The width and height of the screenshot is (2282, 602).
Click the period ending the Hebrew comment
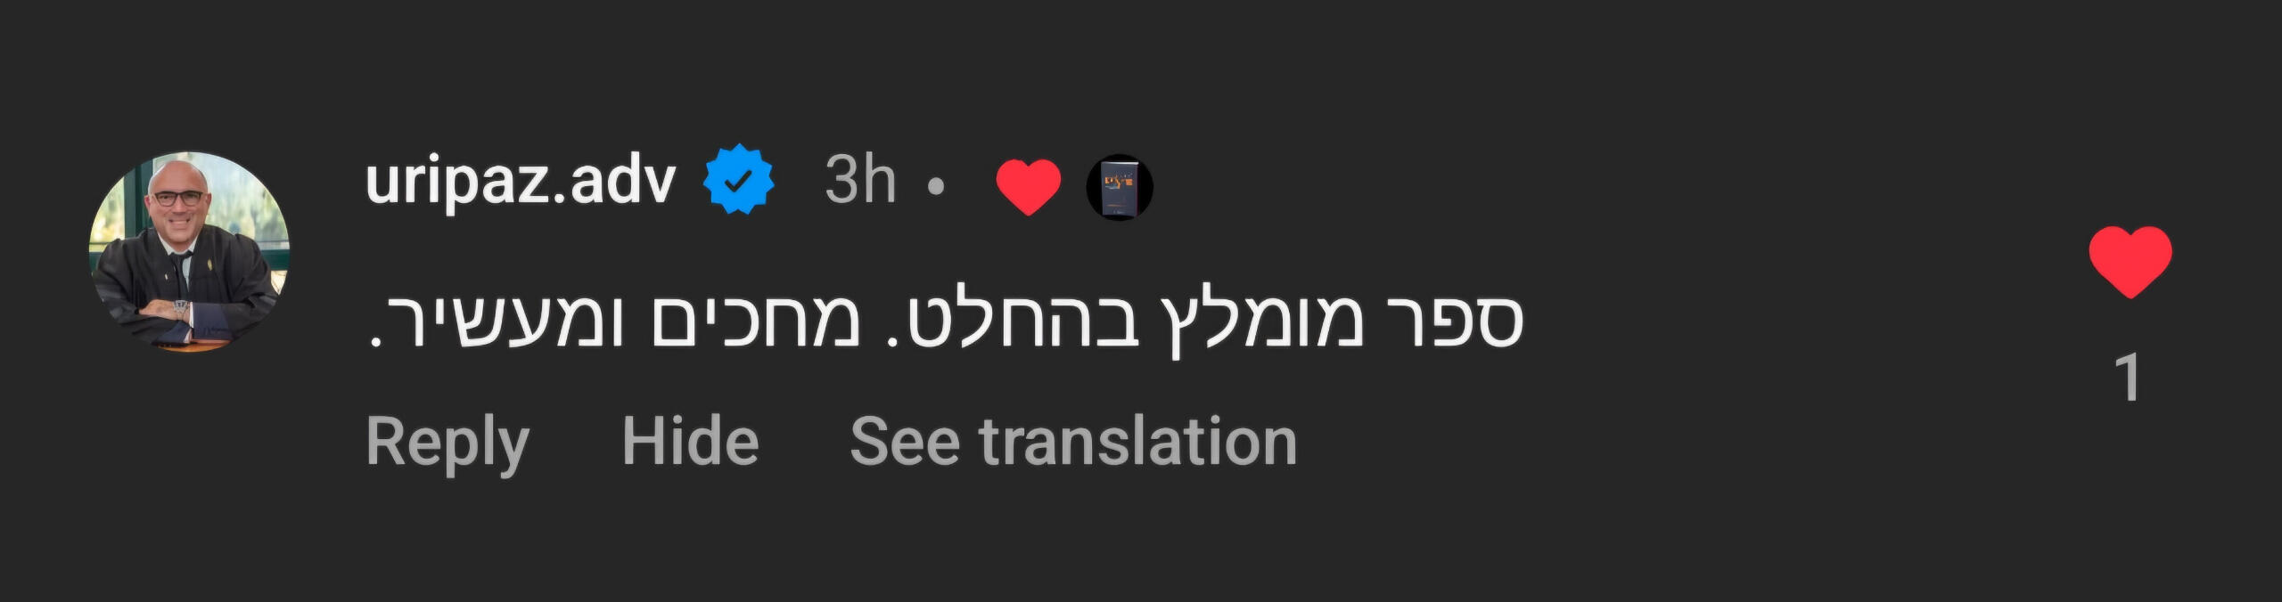click(x=375, y=341)
